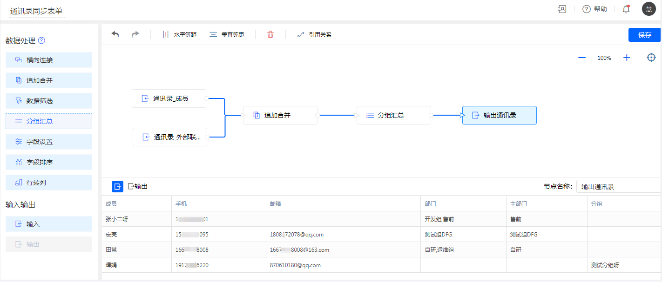The height and width of the screenshot is (282, 662).
Task: Apply vertical equal spacing (垂直等距)
Action: click(227, 34)
